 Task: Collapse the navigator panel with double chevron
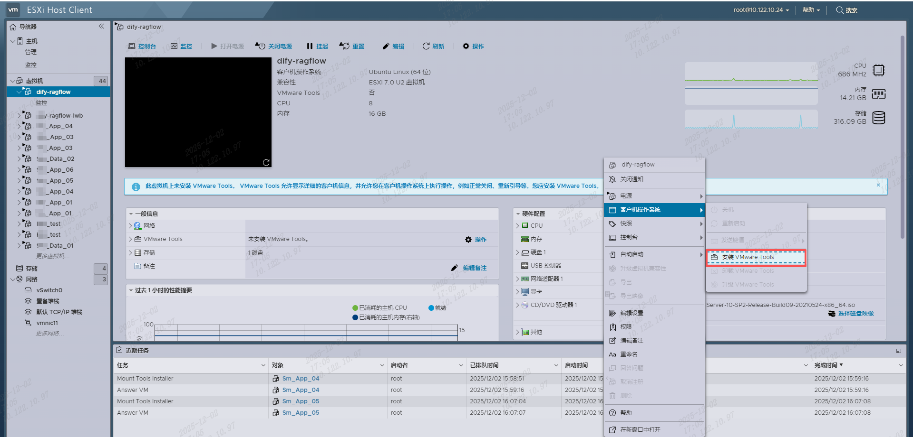(x=101, y=27)
